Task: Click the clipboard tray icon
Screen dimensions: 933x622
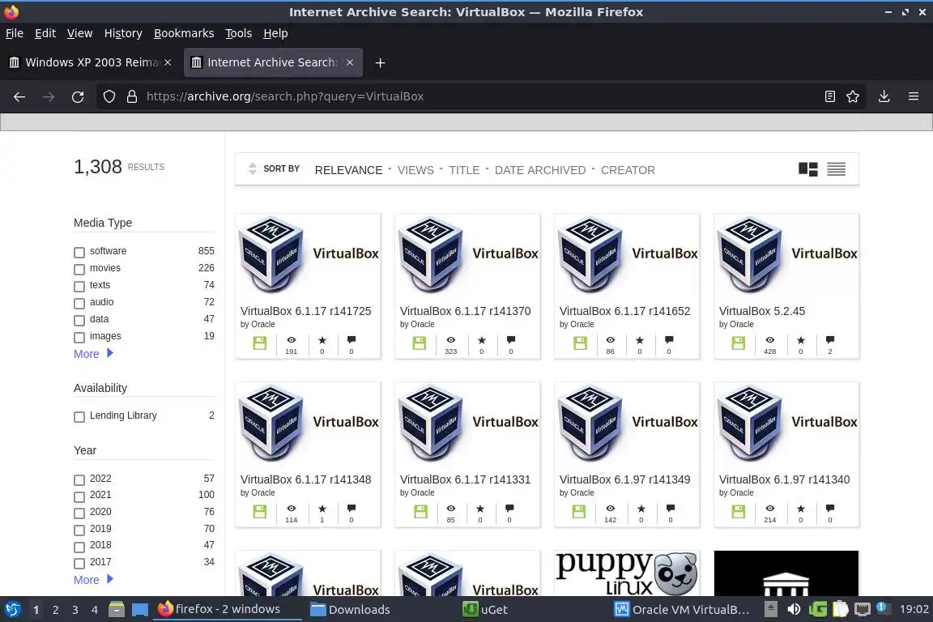Action: coord(840,610)
